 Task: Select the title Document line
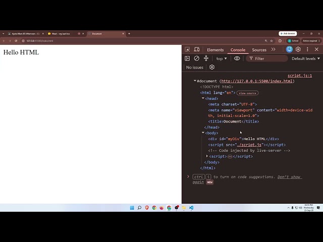point(234,122)
